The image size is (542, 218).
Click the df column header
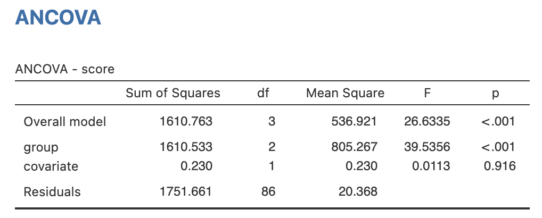pos(263,94)
